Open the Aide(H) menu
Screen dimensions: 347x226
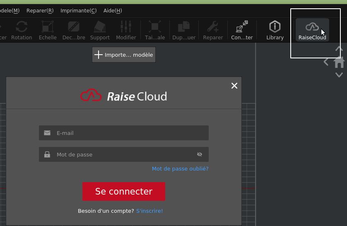click(113, 11)
